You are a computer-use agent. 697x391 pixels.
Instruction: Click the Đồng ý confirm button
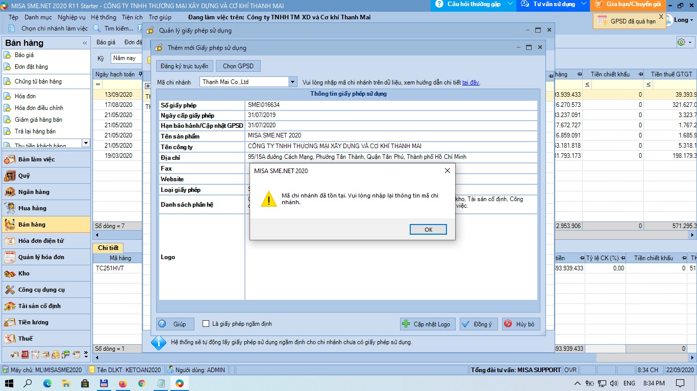(479, 324)
